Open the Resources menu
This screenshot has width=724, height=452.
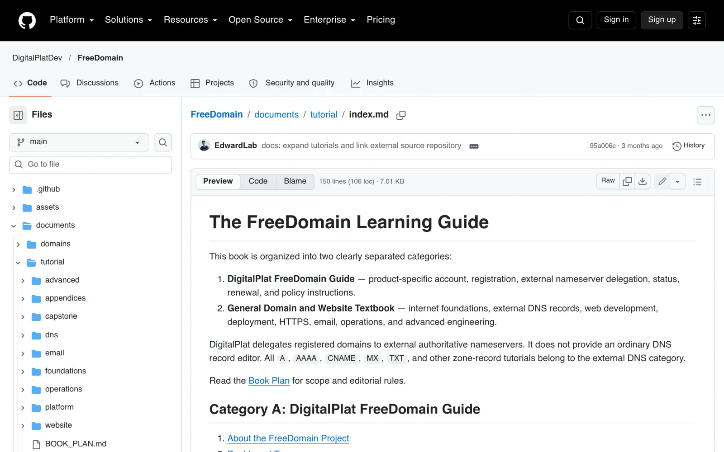(x=191, y=20)
